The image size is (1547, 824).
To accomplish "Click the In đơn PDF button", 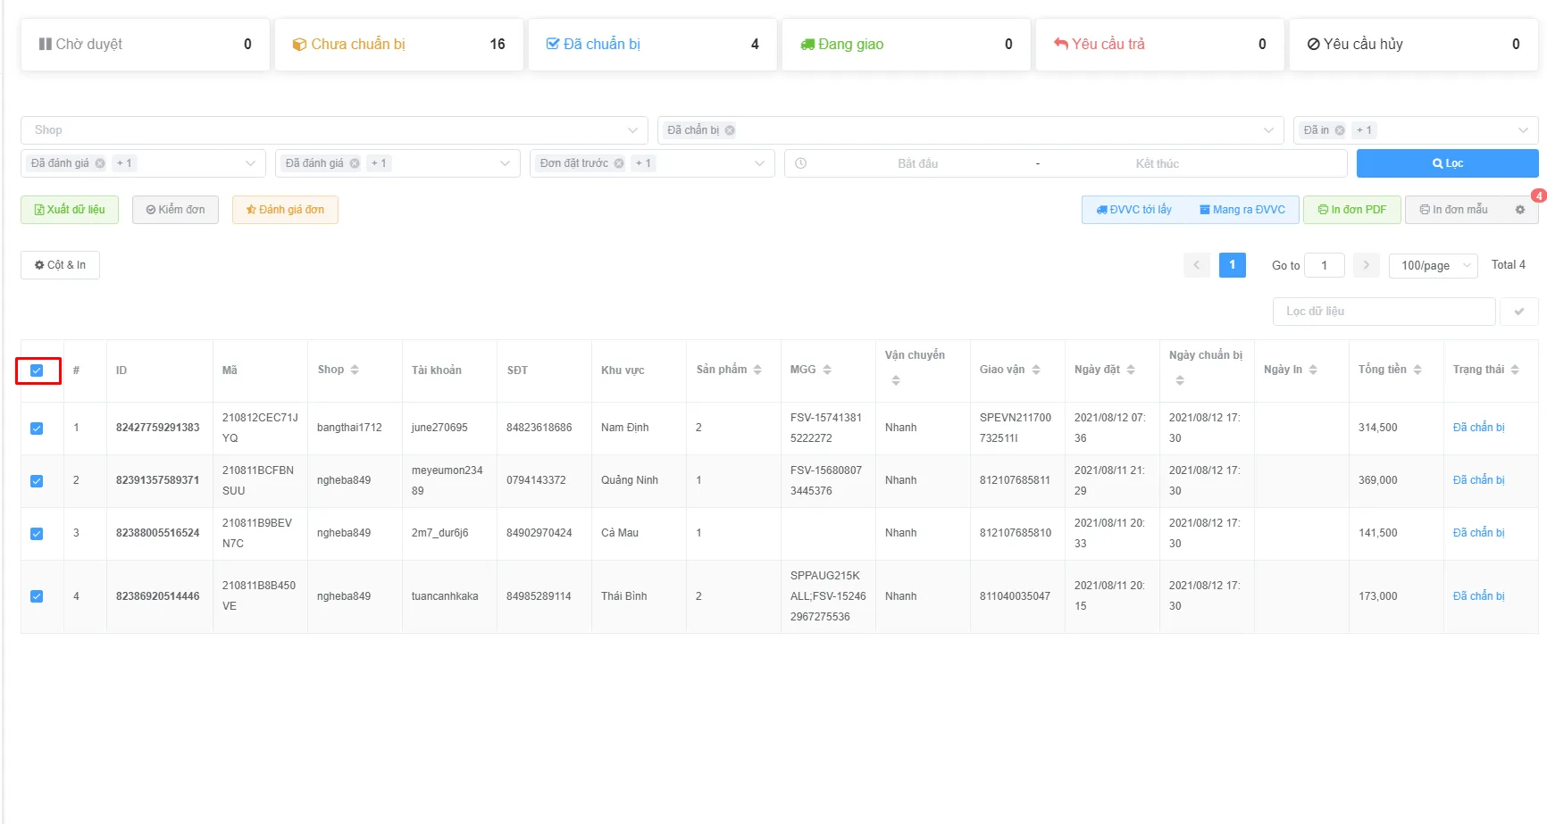I will pyautogui.click(x=1352, y=210).
